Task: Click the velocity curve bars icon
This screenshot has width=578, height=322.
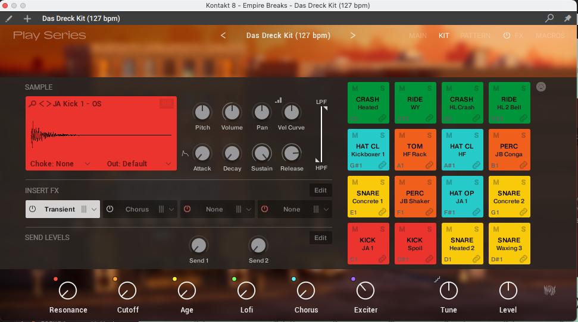Action: (x=279, y=100)
